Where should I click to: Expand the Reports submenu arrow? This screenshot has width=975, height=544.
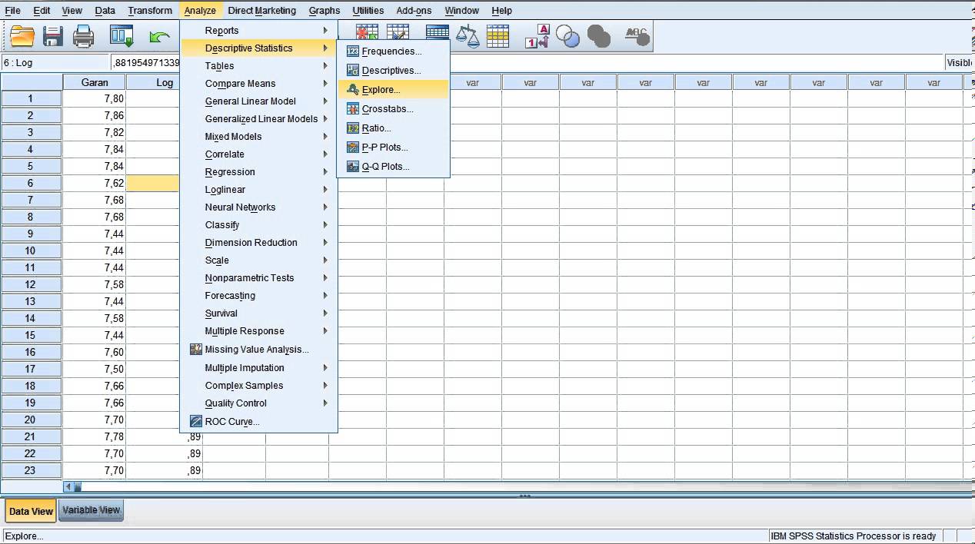tap(325, 31)
